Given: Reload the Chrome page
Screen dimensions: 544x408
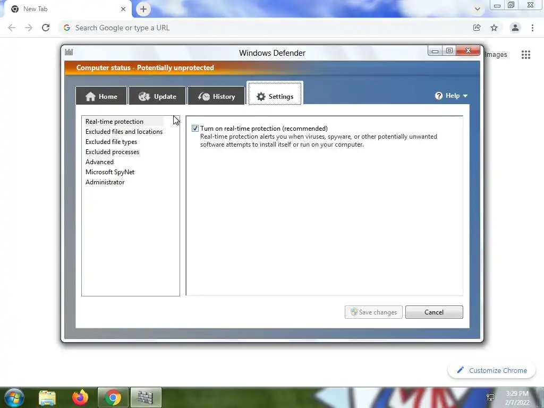Looking at the screenshot, I should (46, 28).
